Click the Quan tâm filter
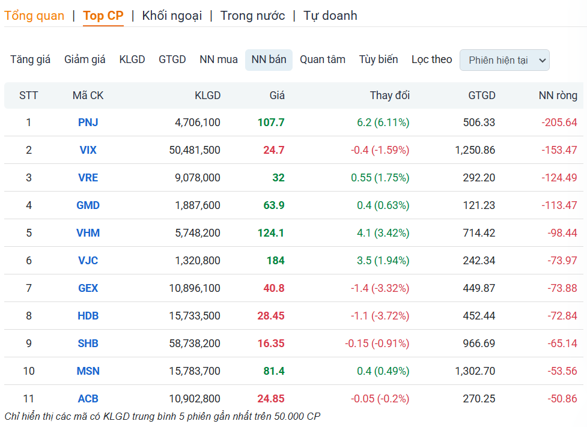 [x=323, y=59]
